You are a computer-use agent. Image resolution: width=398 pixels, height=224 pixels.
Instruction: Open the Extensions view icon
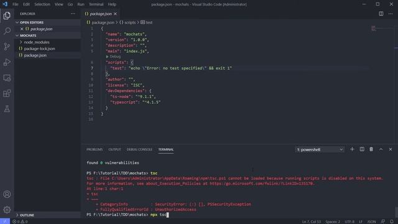point(7,93)
